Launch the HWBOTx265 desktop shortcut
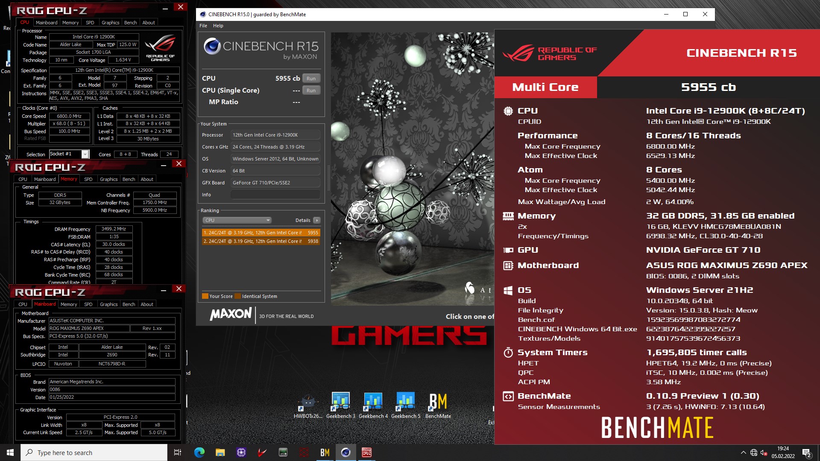820x461 pixels. 308,406
